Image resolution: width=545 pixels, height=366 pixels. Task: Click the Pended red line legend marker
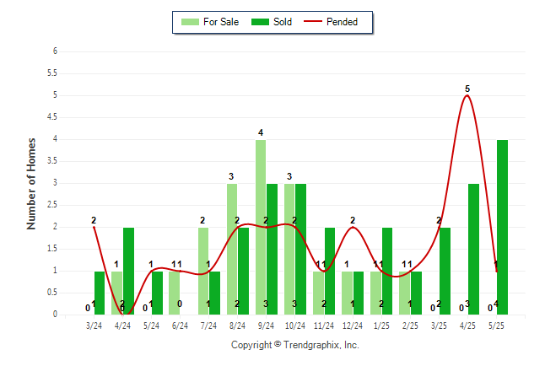pyautogui.click(x=313, y=21)
